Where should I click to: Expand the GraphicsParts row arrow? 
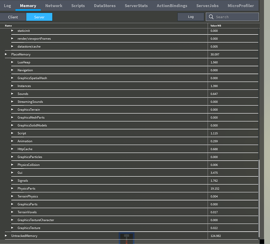pos(12,204)
